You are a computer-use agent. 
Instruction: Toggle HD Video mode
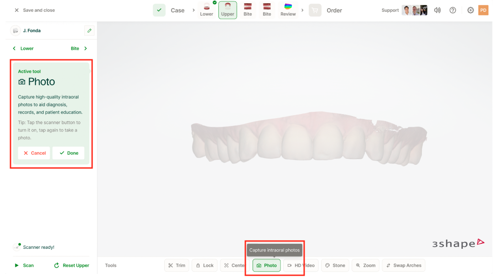[x=301, y=265]
